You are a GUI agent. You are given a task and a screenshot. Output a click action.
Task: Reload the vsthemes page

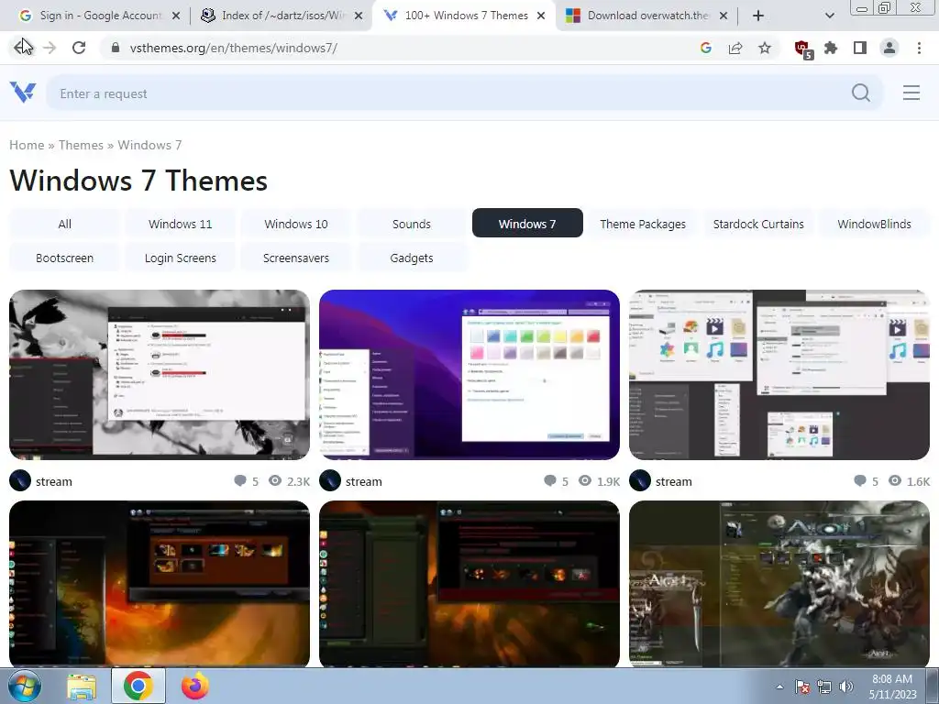79,48
